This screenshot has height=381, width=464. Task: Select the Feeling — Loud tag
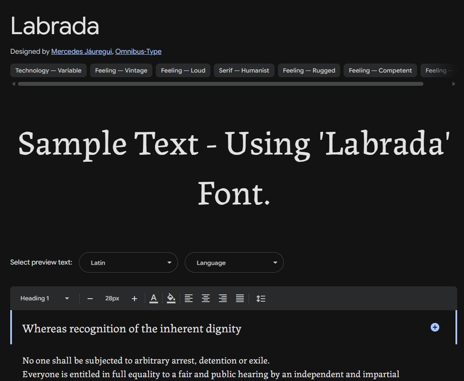(183, 70)
